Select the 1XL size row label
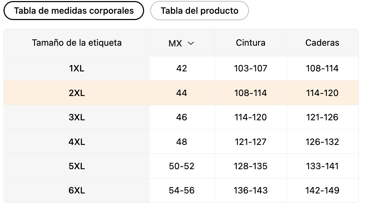The width and height of the screenshot is (365, 204). (76, 68)
